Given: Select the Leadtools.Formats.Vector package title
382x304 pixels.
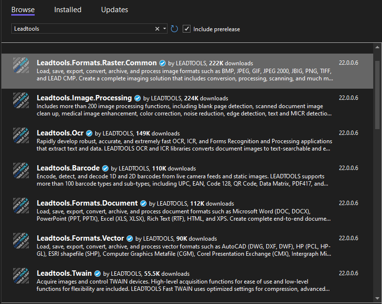Looking at the screenshot, I should [x=81, y=238].
